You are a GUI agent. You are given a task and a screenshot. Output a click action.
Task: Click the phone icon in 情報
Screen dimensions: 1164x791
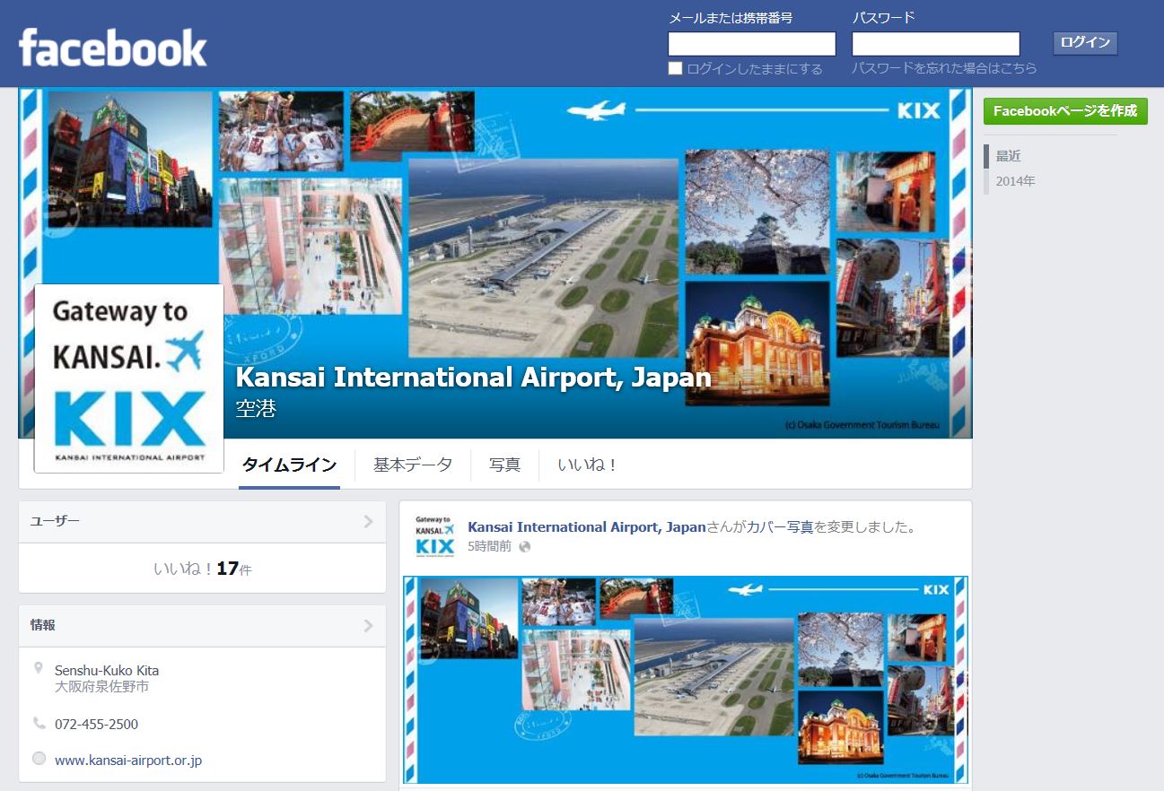click(x=39, y=723)
